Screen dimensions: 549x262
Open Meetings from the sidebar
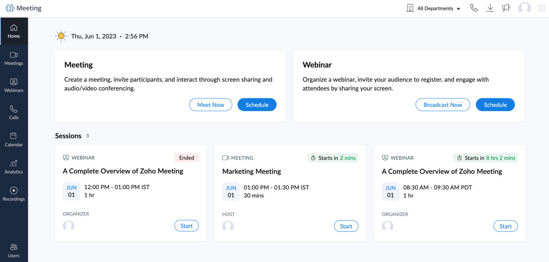point(14,59)
